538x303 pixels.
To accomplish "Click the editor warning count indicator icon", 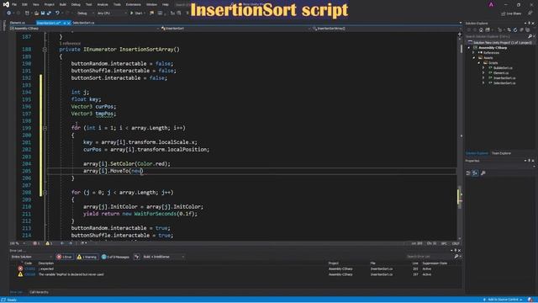I will [x=49, y=243].
